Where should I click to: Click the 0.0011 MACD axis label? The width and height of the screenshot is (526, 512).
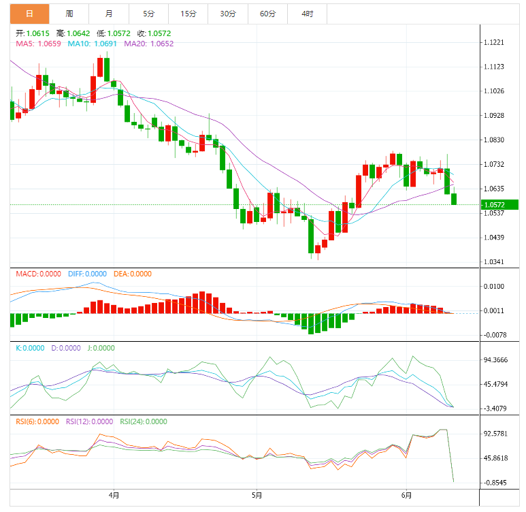click(x=494, y=311)
